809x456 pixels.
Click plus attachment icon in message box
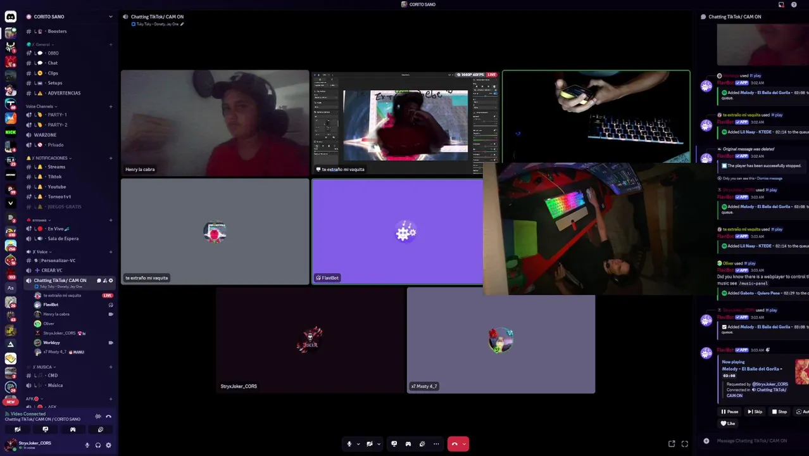[x=706, y=441]
